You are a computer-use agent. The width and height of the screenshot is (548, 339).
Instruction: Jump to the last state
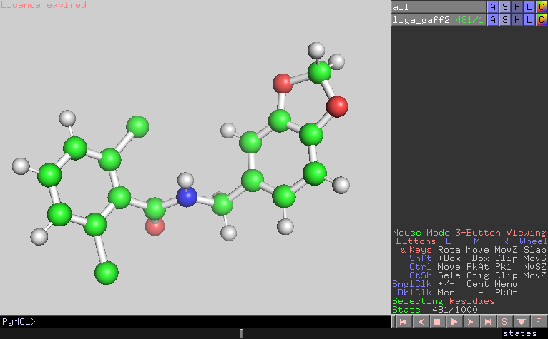pos(487,322)
